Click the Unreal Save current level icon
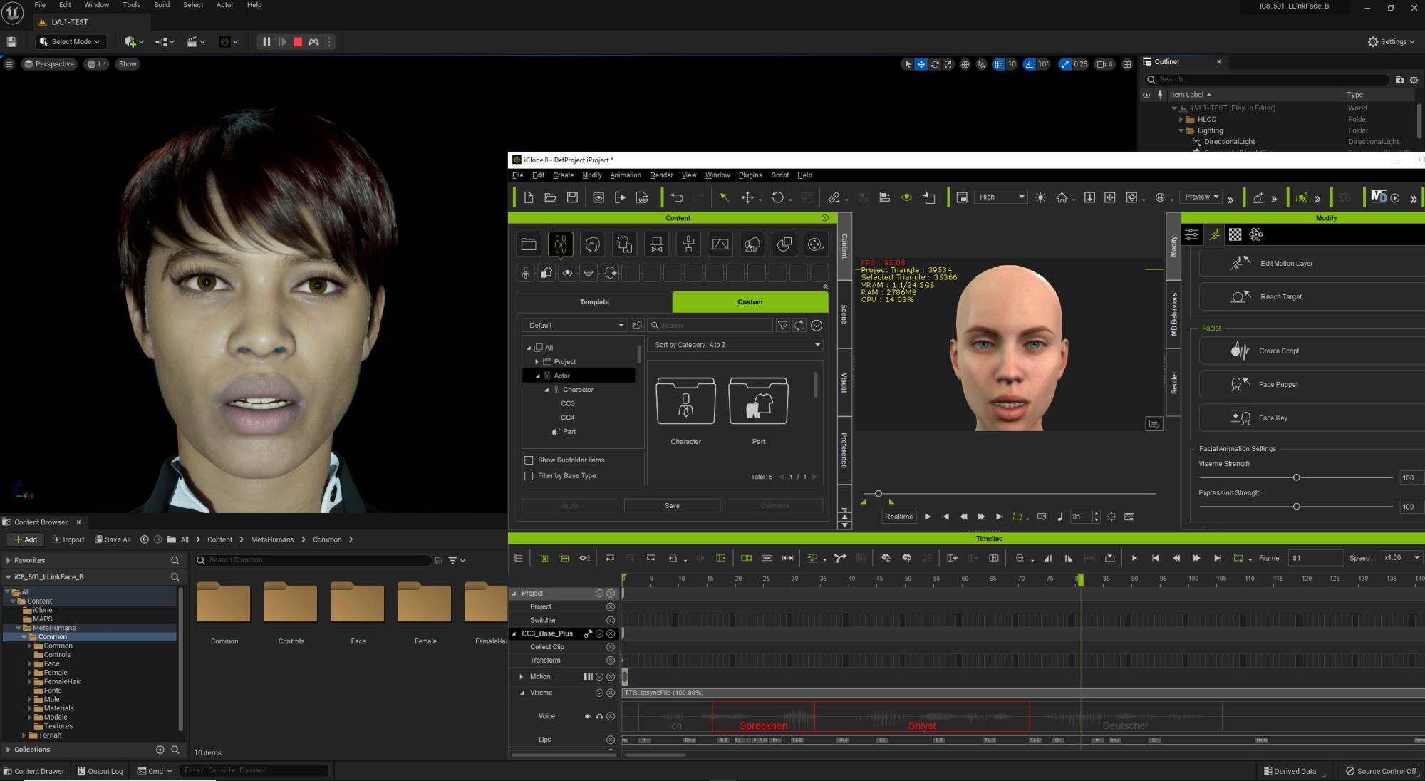Image resolution: width=1425 pixels, height=781 pixels. tap(11, 42)
